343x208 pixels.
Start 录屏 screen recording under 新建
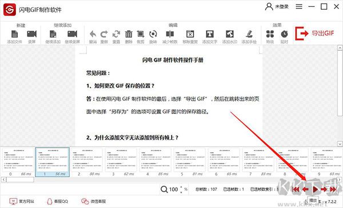[x=31, y=34]
